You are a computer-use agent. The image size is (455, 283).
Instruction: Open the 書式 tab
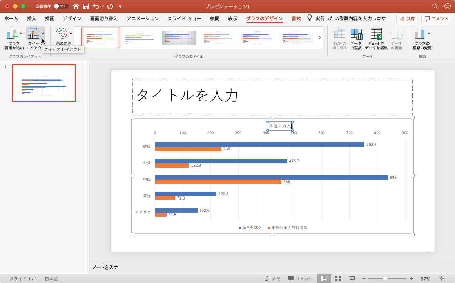coord(296,18)
